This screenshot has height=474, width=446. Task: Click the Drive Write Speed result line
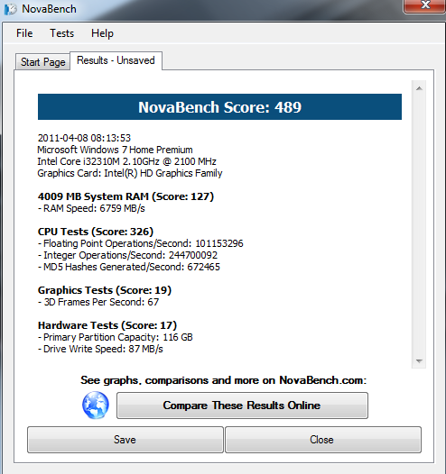tap(100, 349)
